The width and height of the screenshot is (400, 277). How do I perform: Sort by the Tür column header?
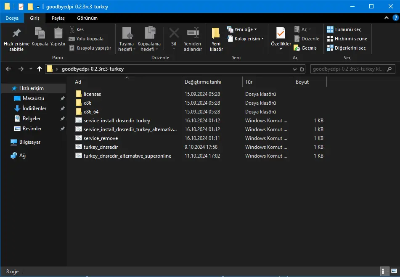point(268,82)
